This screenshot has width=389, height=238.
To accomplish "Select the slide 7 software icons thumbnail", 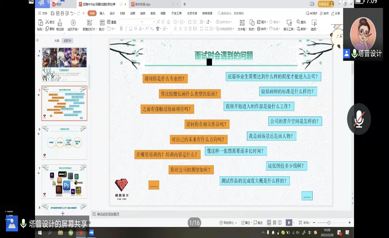I will (64, 182).
